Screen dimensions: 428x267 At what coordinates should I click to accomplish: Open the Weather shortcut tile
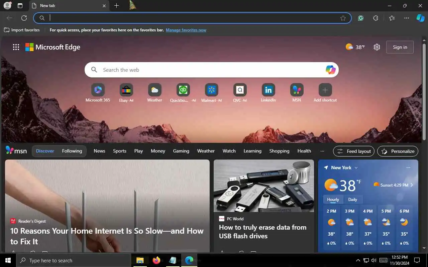pyautogui.click(x=154, y=93)
